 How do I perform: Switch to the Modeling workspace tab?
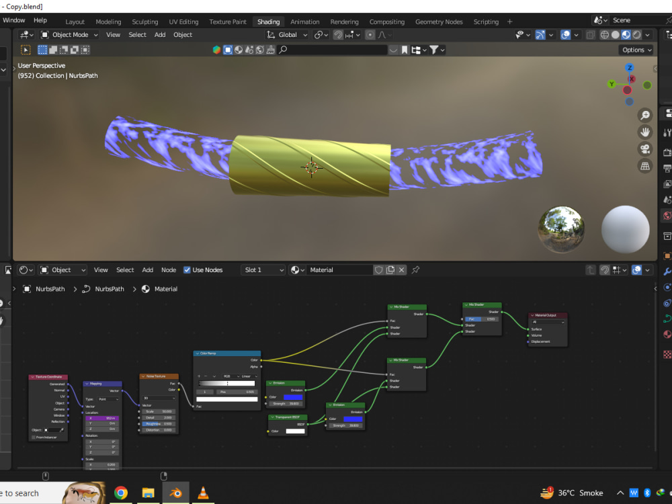(108, 22)
